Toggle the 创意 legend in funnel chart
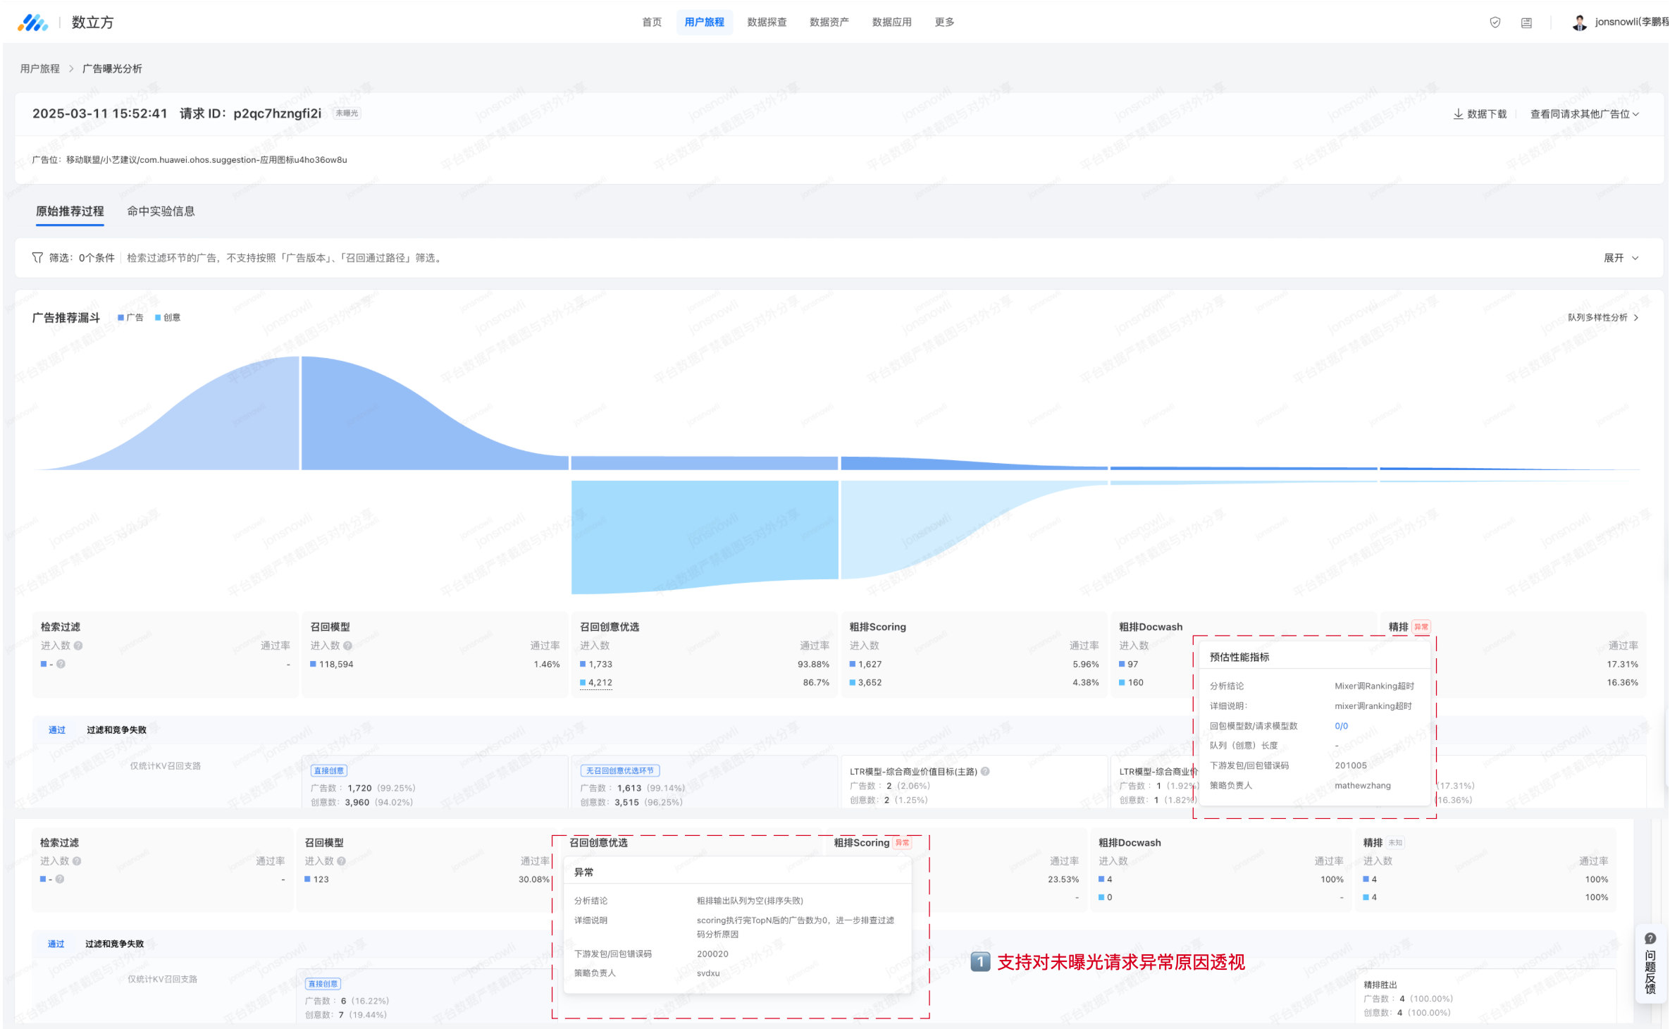 point(168,318)
